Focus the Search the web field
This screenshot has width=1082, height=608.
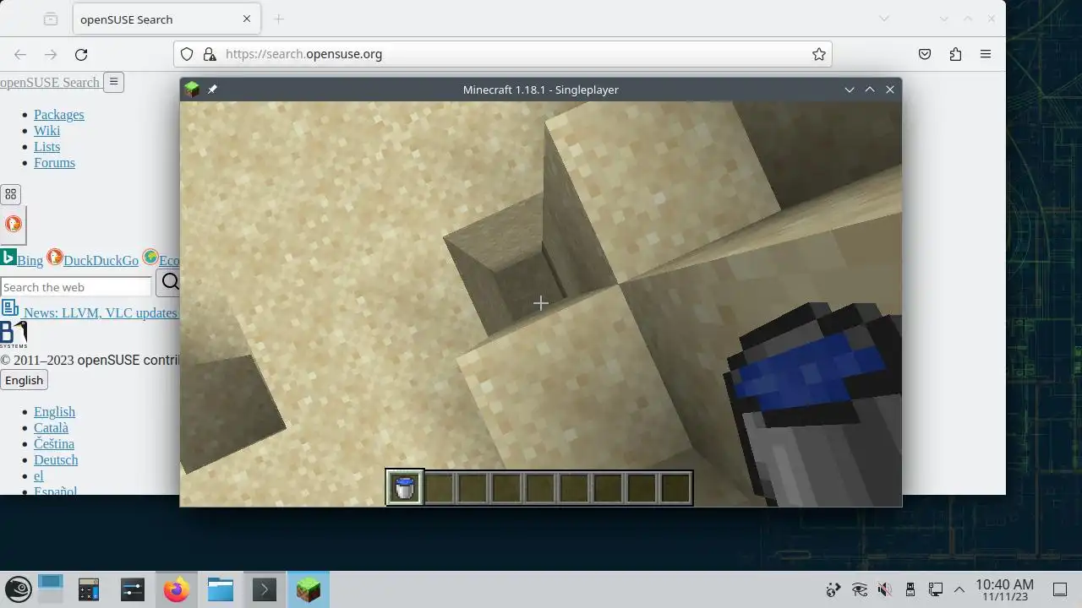point(76,287)
